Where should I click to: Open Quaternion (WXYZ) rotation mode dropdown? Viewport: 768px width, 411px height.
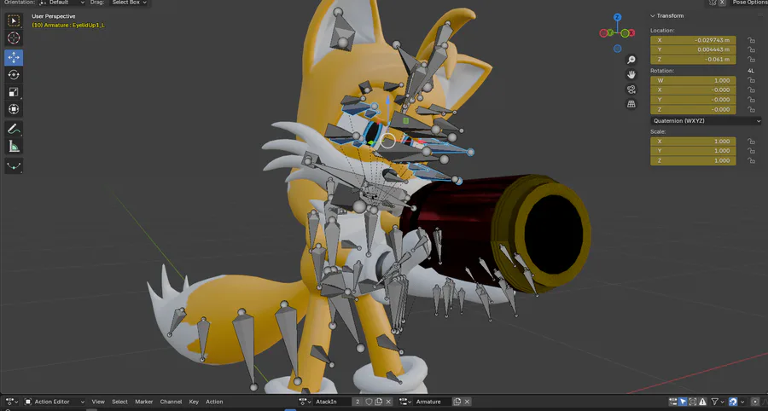(707, 121)
